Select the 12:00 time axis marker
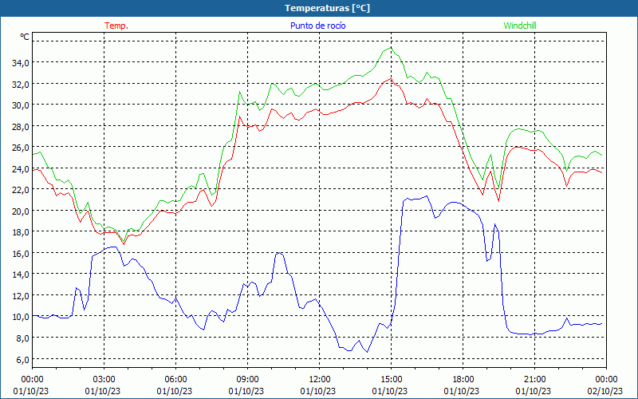Image resolution: width=638 pixels, height=399 pixels. click(x=320, y=379)
